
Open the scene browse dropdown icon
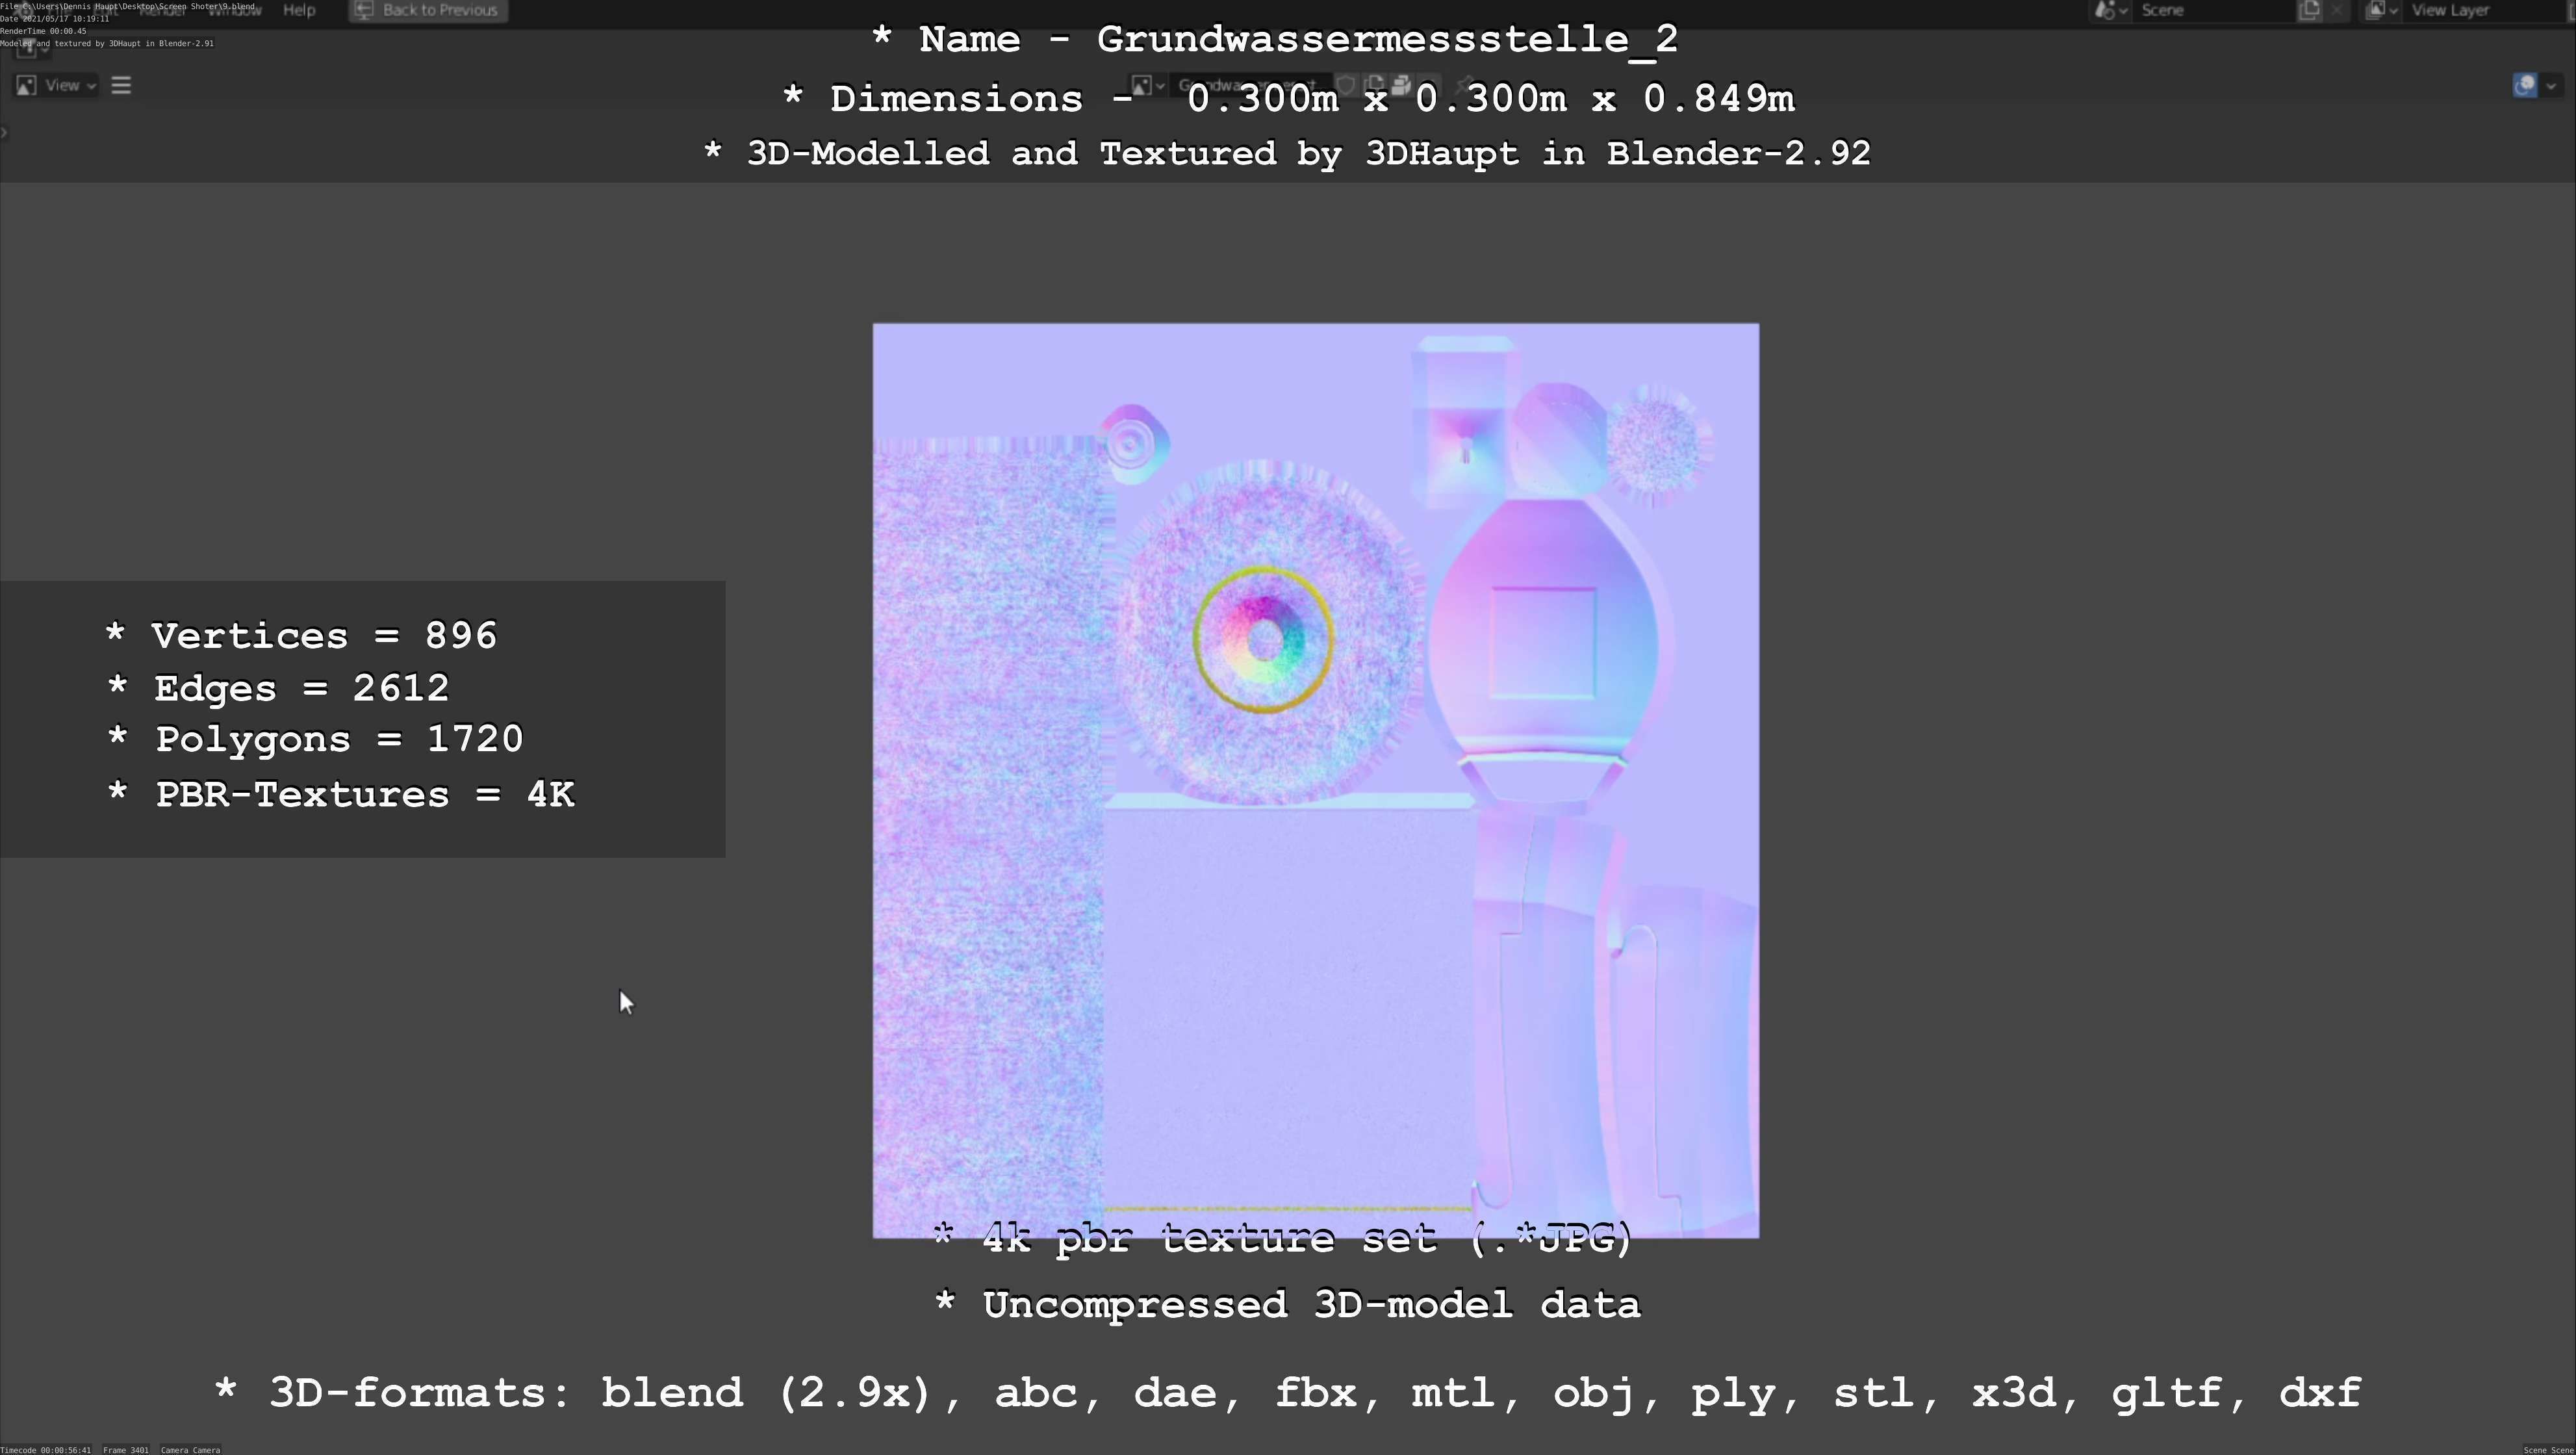pyautogui.click(x=2108, y=10)
